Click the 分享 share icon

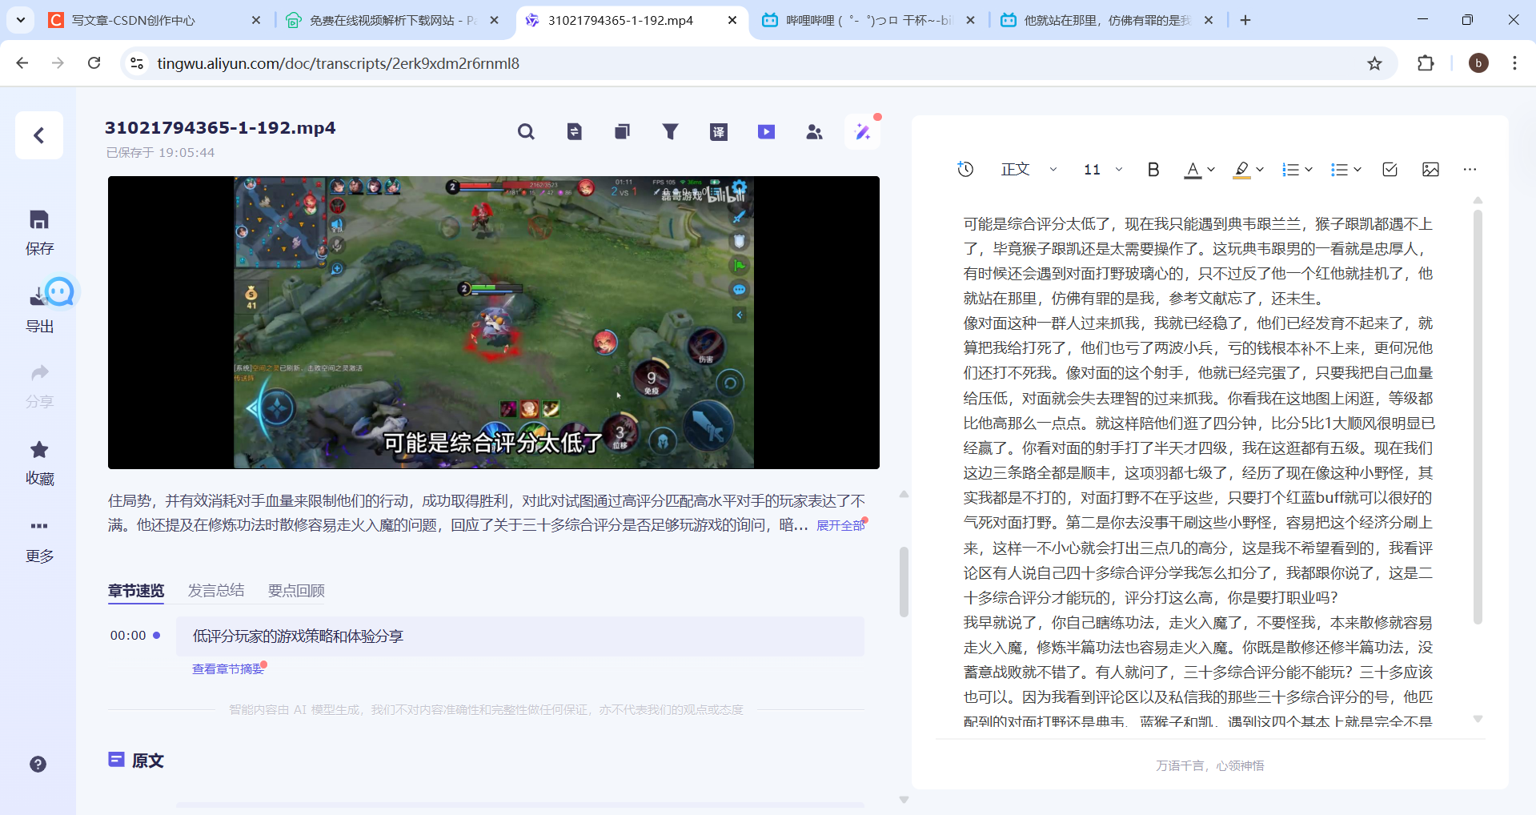pyautogui.click(x=39, y=372)
